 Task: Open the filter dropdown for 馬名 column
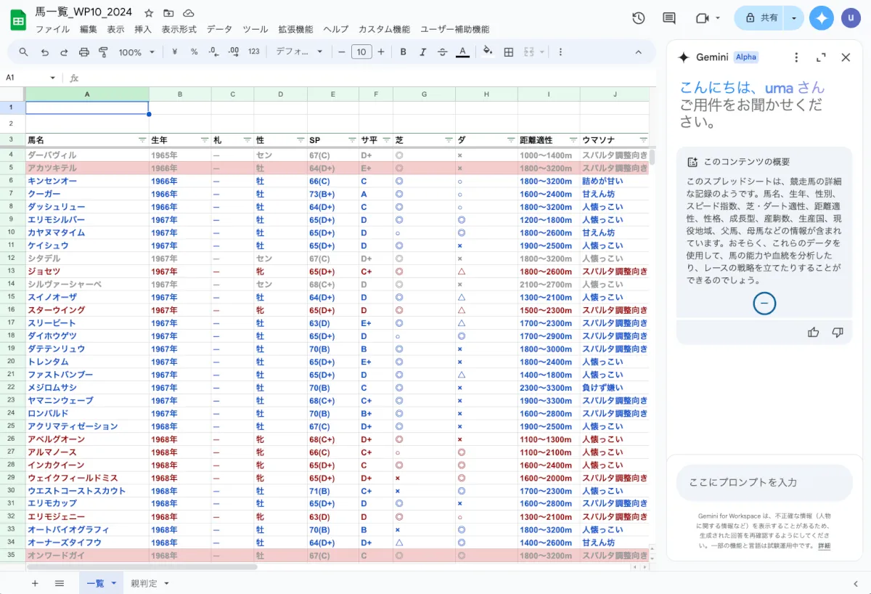142,139
